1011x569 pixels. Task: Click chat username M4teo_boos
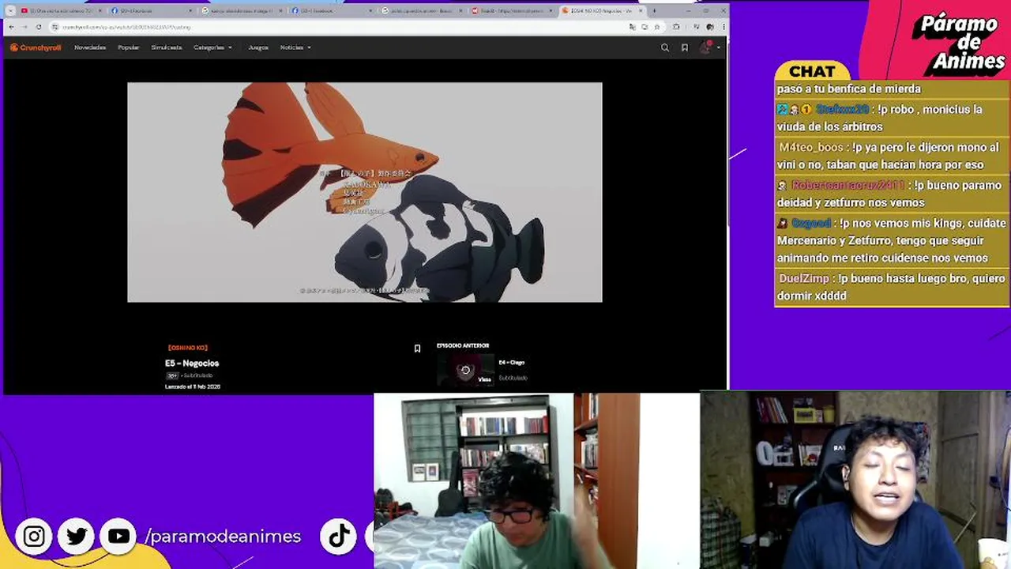pos(811,148)
